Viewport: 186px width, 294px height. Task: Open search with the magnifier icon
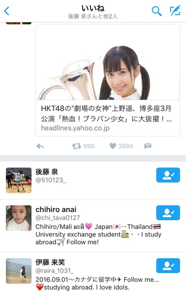pos(157,11)
